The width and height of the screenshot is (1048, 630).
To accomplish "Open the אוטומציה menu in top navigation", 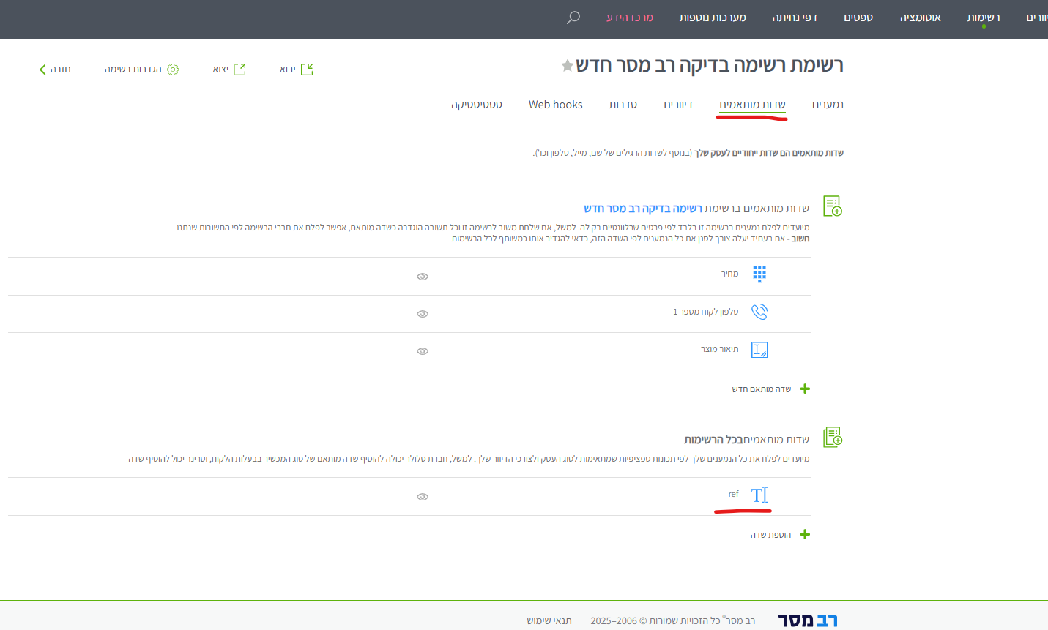I will tap(920, 18).
